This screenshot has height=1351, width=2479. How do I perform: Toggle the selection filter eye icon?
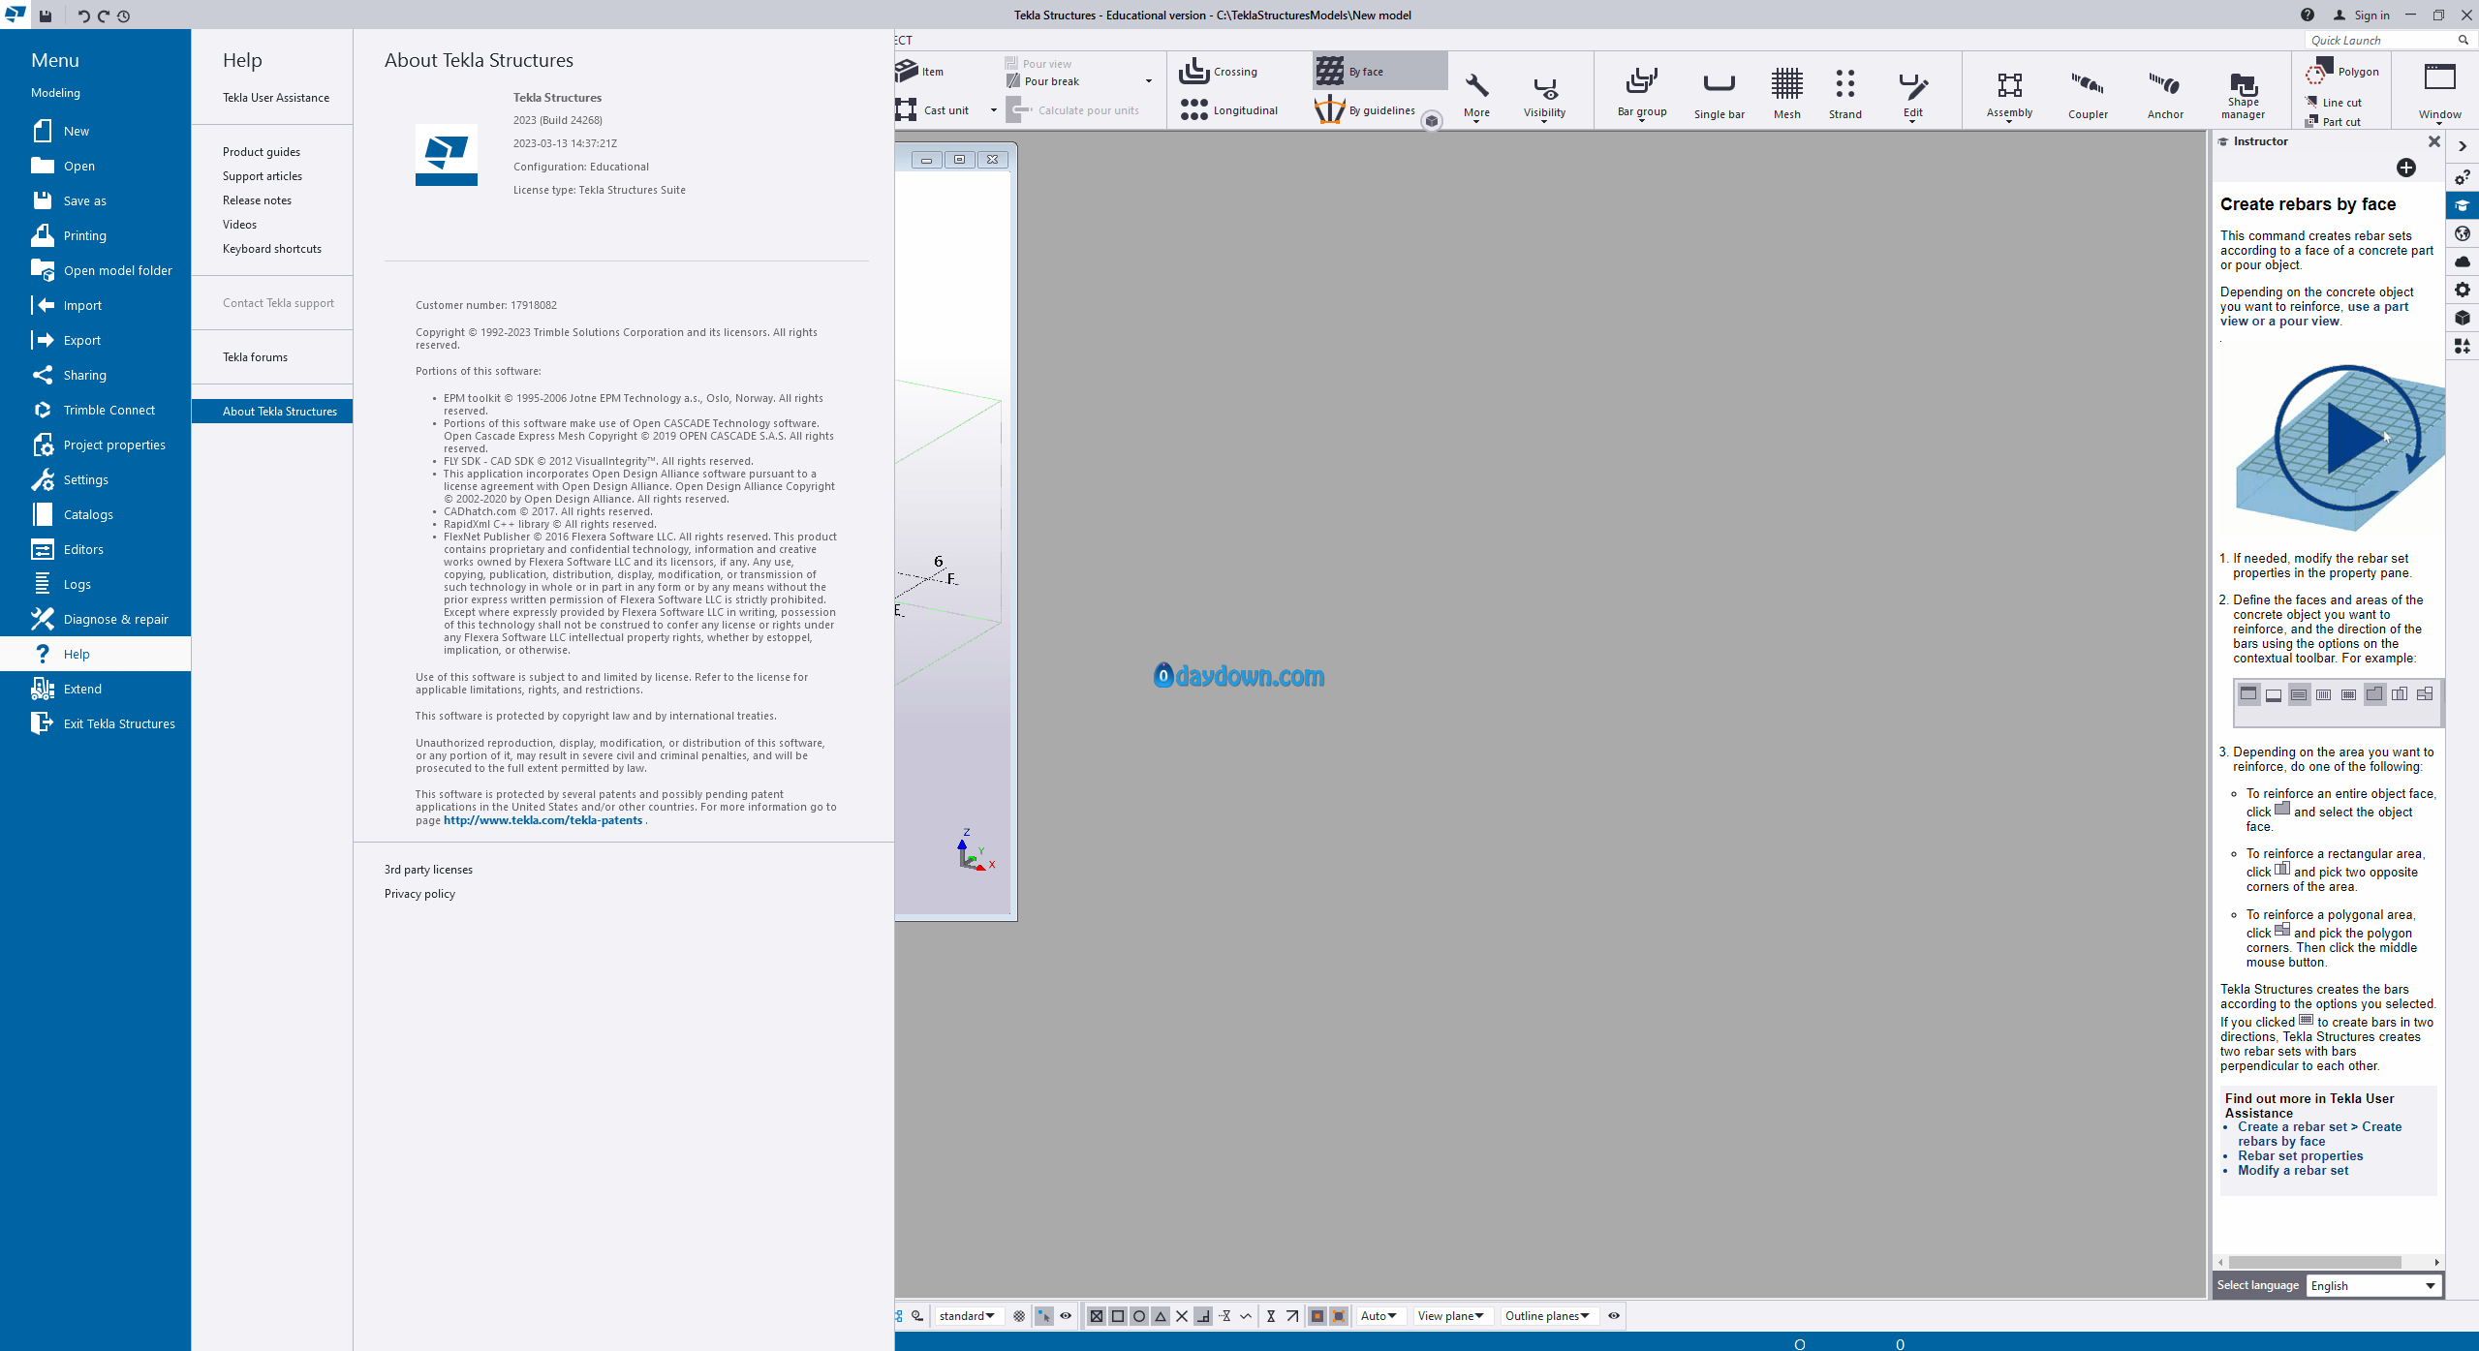1066,1316
